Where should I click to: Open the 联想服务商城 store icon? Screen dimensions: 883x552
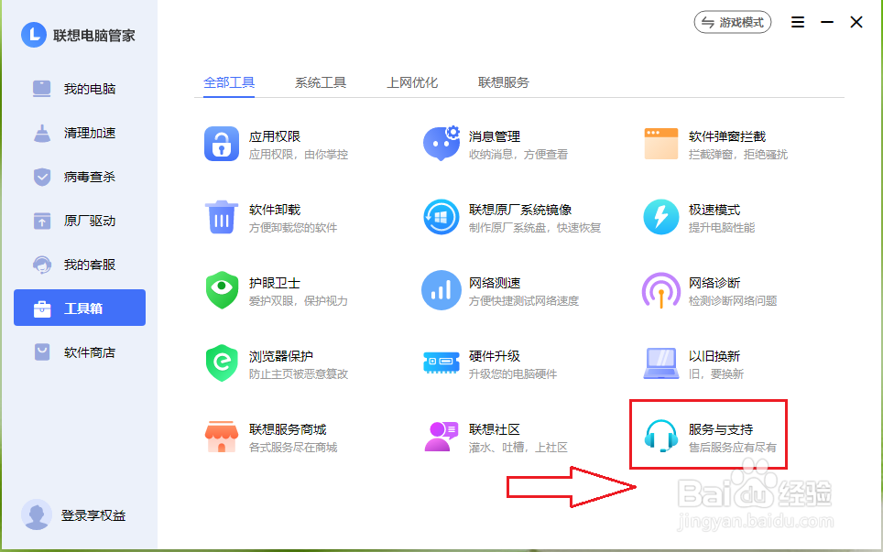tap(222, 436)
